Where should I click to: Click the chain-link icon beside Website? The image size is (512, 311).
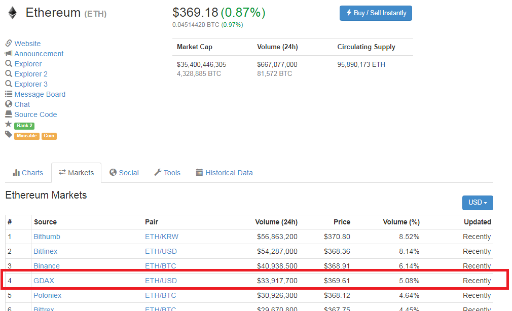click(x=9, y=43)
